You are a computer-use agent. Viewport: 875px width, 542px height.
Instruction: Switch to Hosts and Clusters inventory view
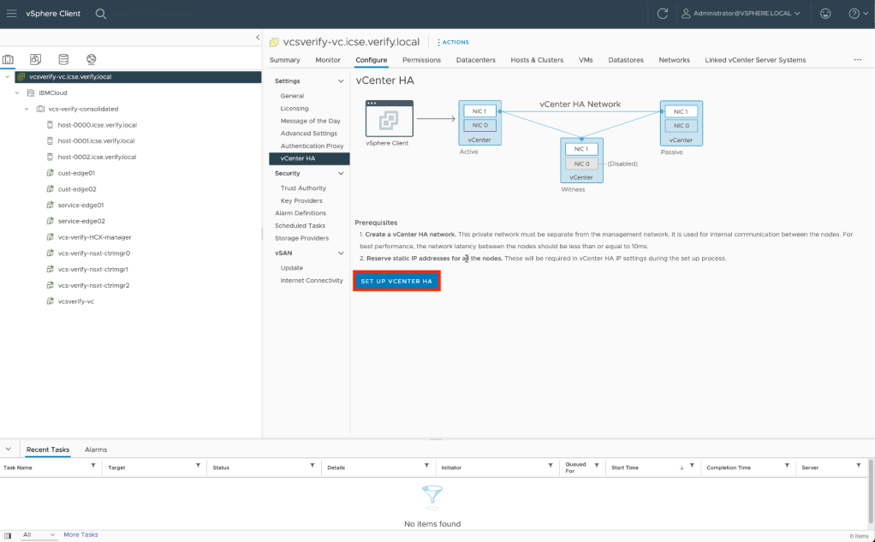pos(9,59)
